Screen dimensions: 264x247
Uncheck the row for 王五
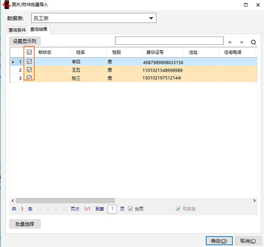tap(29, 70)
